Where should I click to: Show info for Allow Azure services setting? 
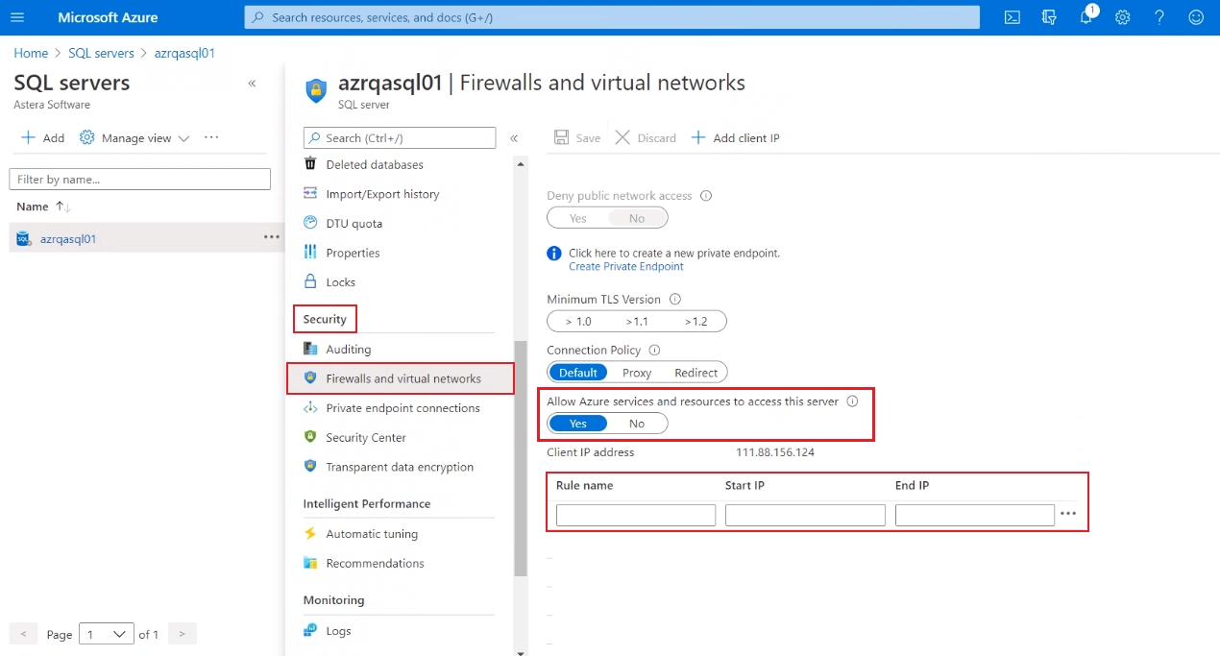tap(852, 401)
